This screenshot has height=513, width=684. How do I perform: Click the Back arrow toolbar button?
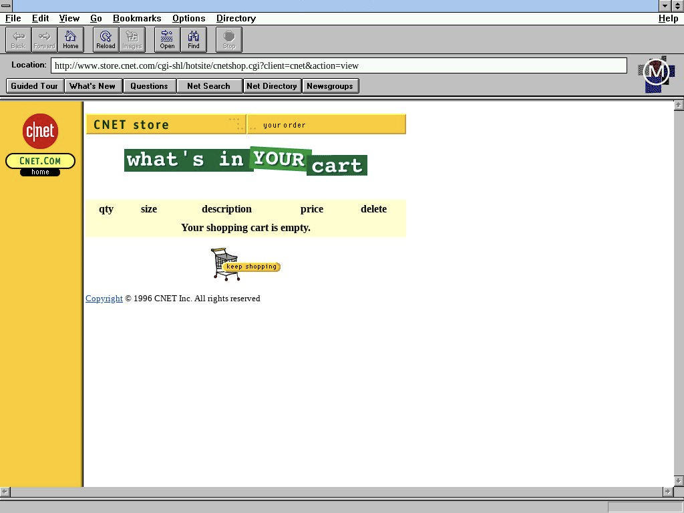(x=18, y=39)
